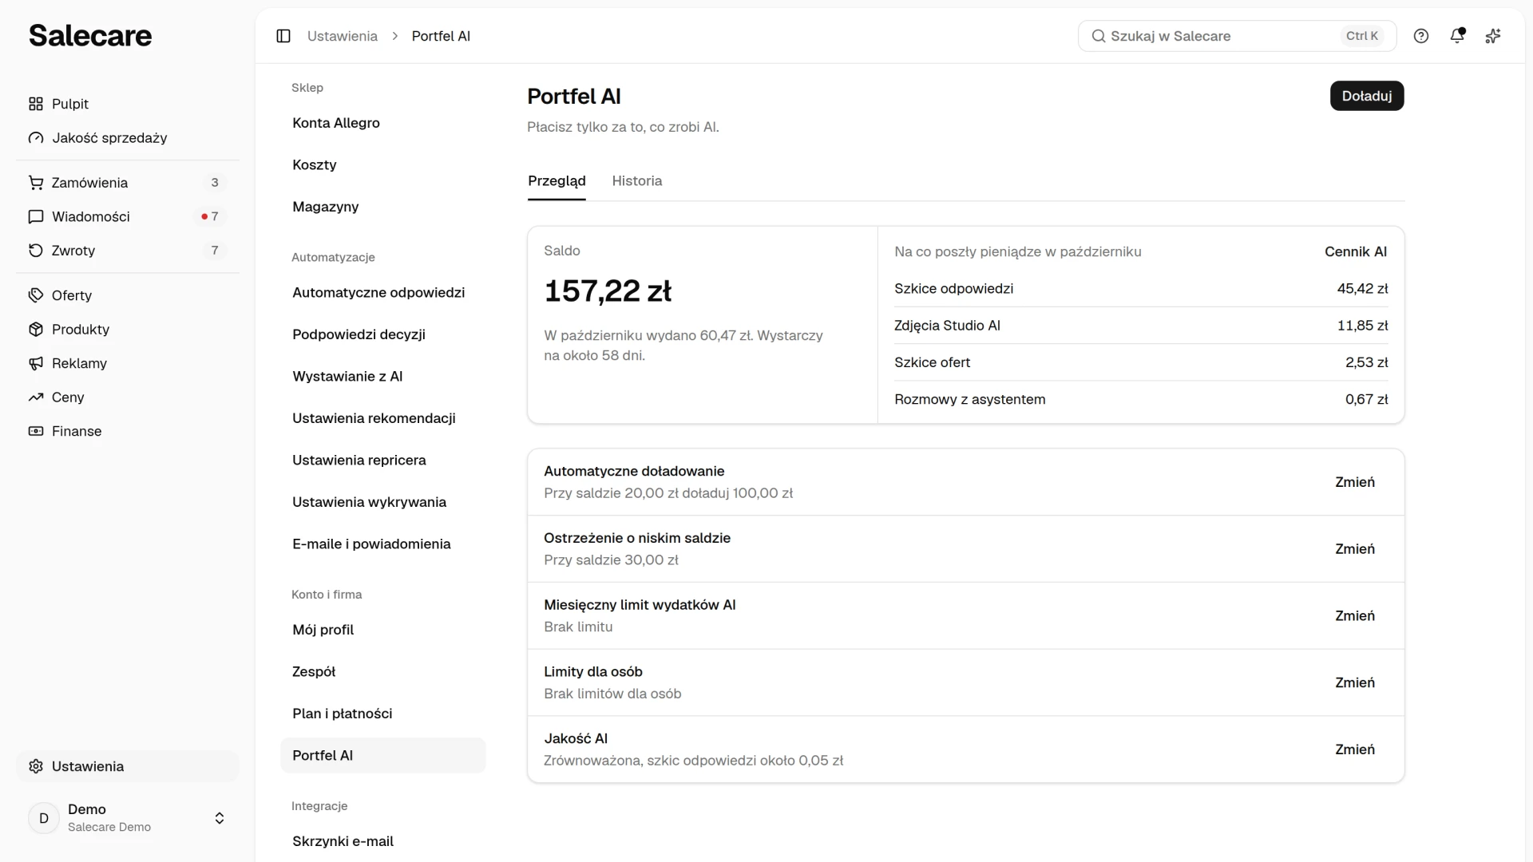Open Plan i płatności settings
This screenshot has width=1533, height=862.
(x=382, y=714)
